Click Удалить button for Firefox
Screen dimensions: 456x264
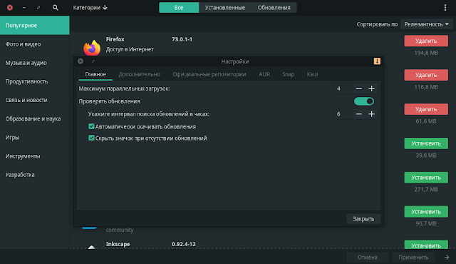pos(426,41)
